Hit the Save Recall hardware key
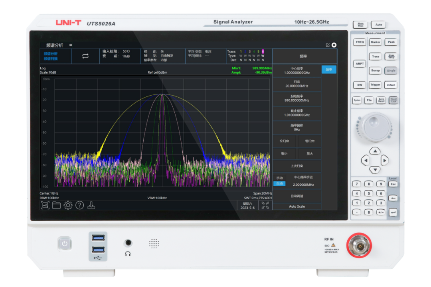This screenshot has width=431, height=287. pos(381,100)
